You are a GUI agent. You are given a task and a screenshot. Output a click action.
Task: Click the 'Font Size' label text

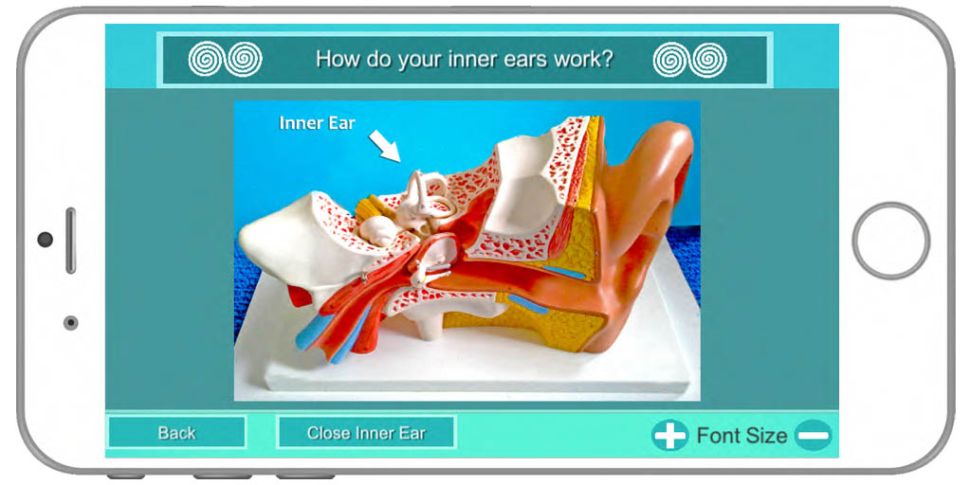click(742, 436)
